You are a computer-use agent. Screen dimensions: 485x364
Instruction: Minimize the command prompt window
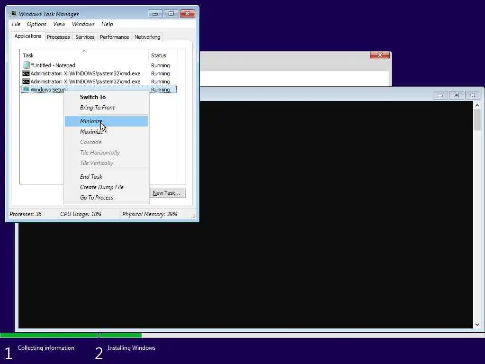(x=440, y=95)
